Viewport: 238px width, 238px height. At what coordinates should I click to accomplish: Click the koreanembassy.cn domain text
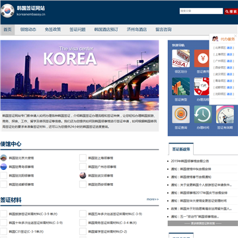[31, 15]
